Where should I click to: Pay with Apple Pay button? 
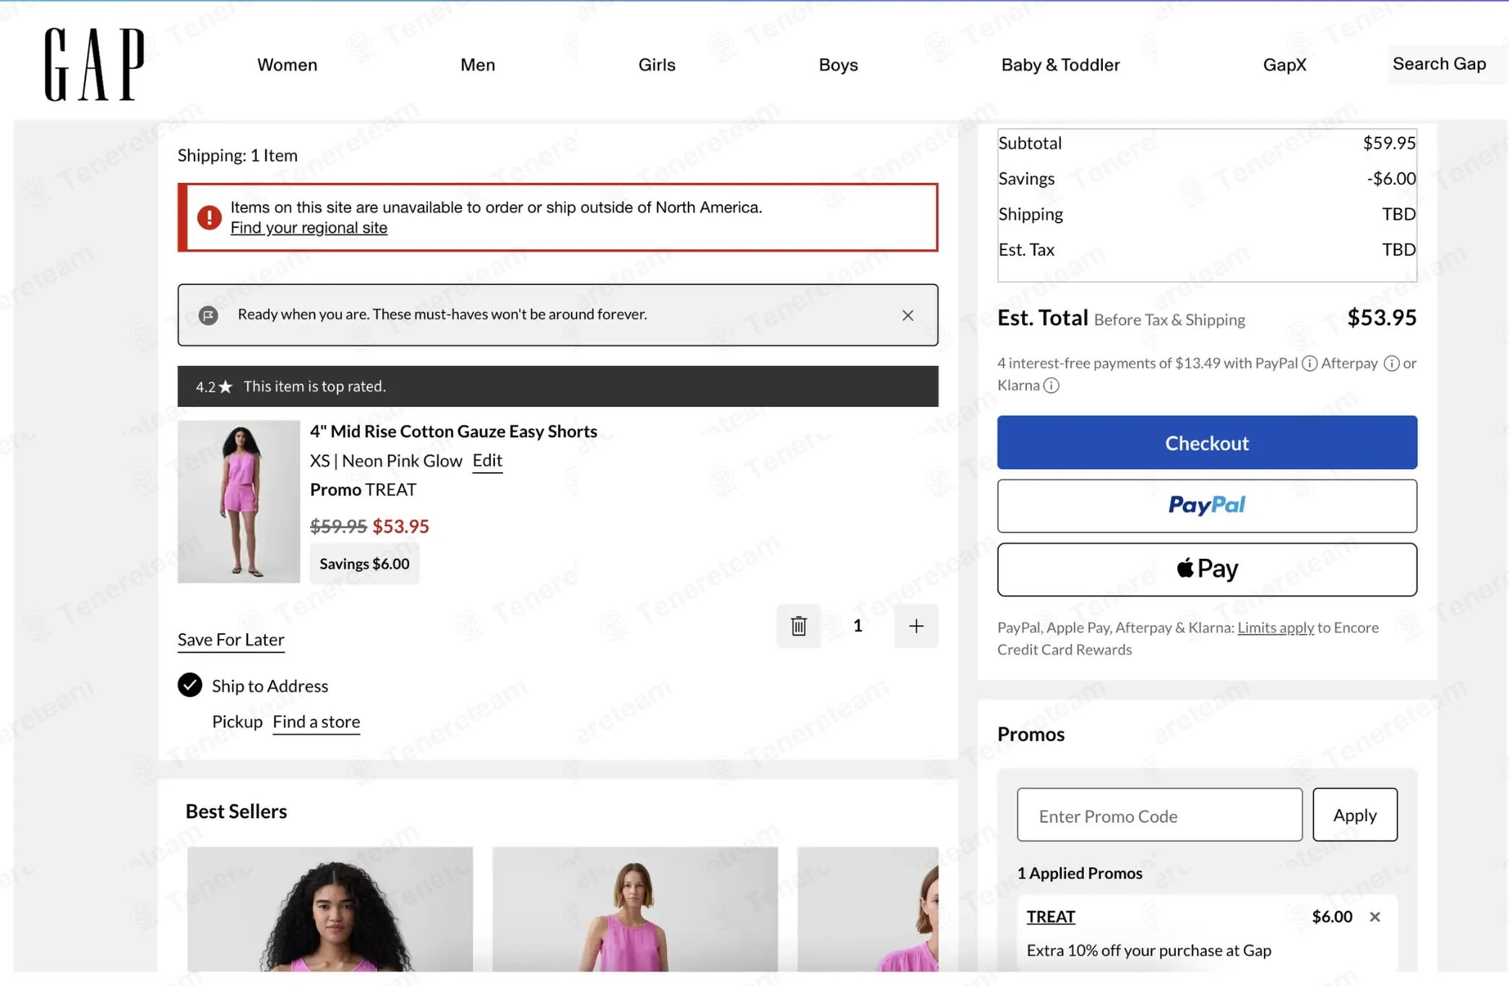point(1207,570)
